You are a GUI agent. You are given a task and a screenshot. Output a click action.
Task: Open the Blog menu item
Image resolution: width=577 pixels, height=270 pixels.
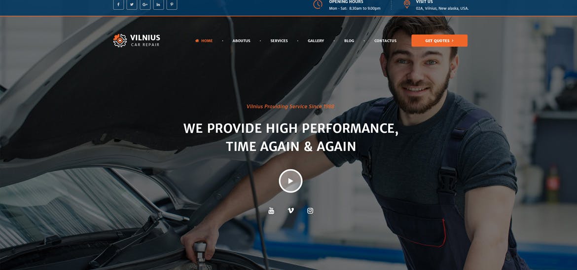349,41
